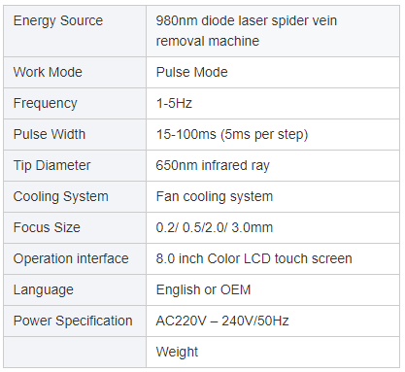Image resolution: width=405 pixels, height=372 pixels.
Task: Click the Focus Size label
Action: (47, 227)
